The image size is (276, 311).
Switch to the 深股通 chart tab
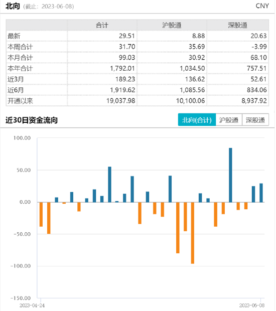pyautogui.click(x=255, y=120)
